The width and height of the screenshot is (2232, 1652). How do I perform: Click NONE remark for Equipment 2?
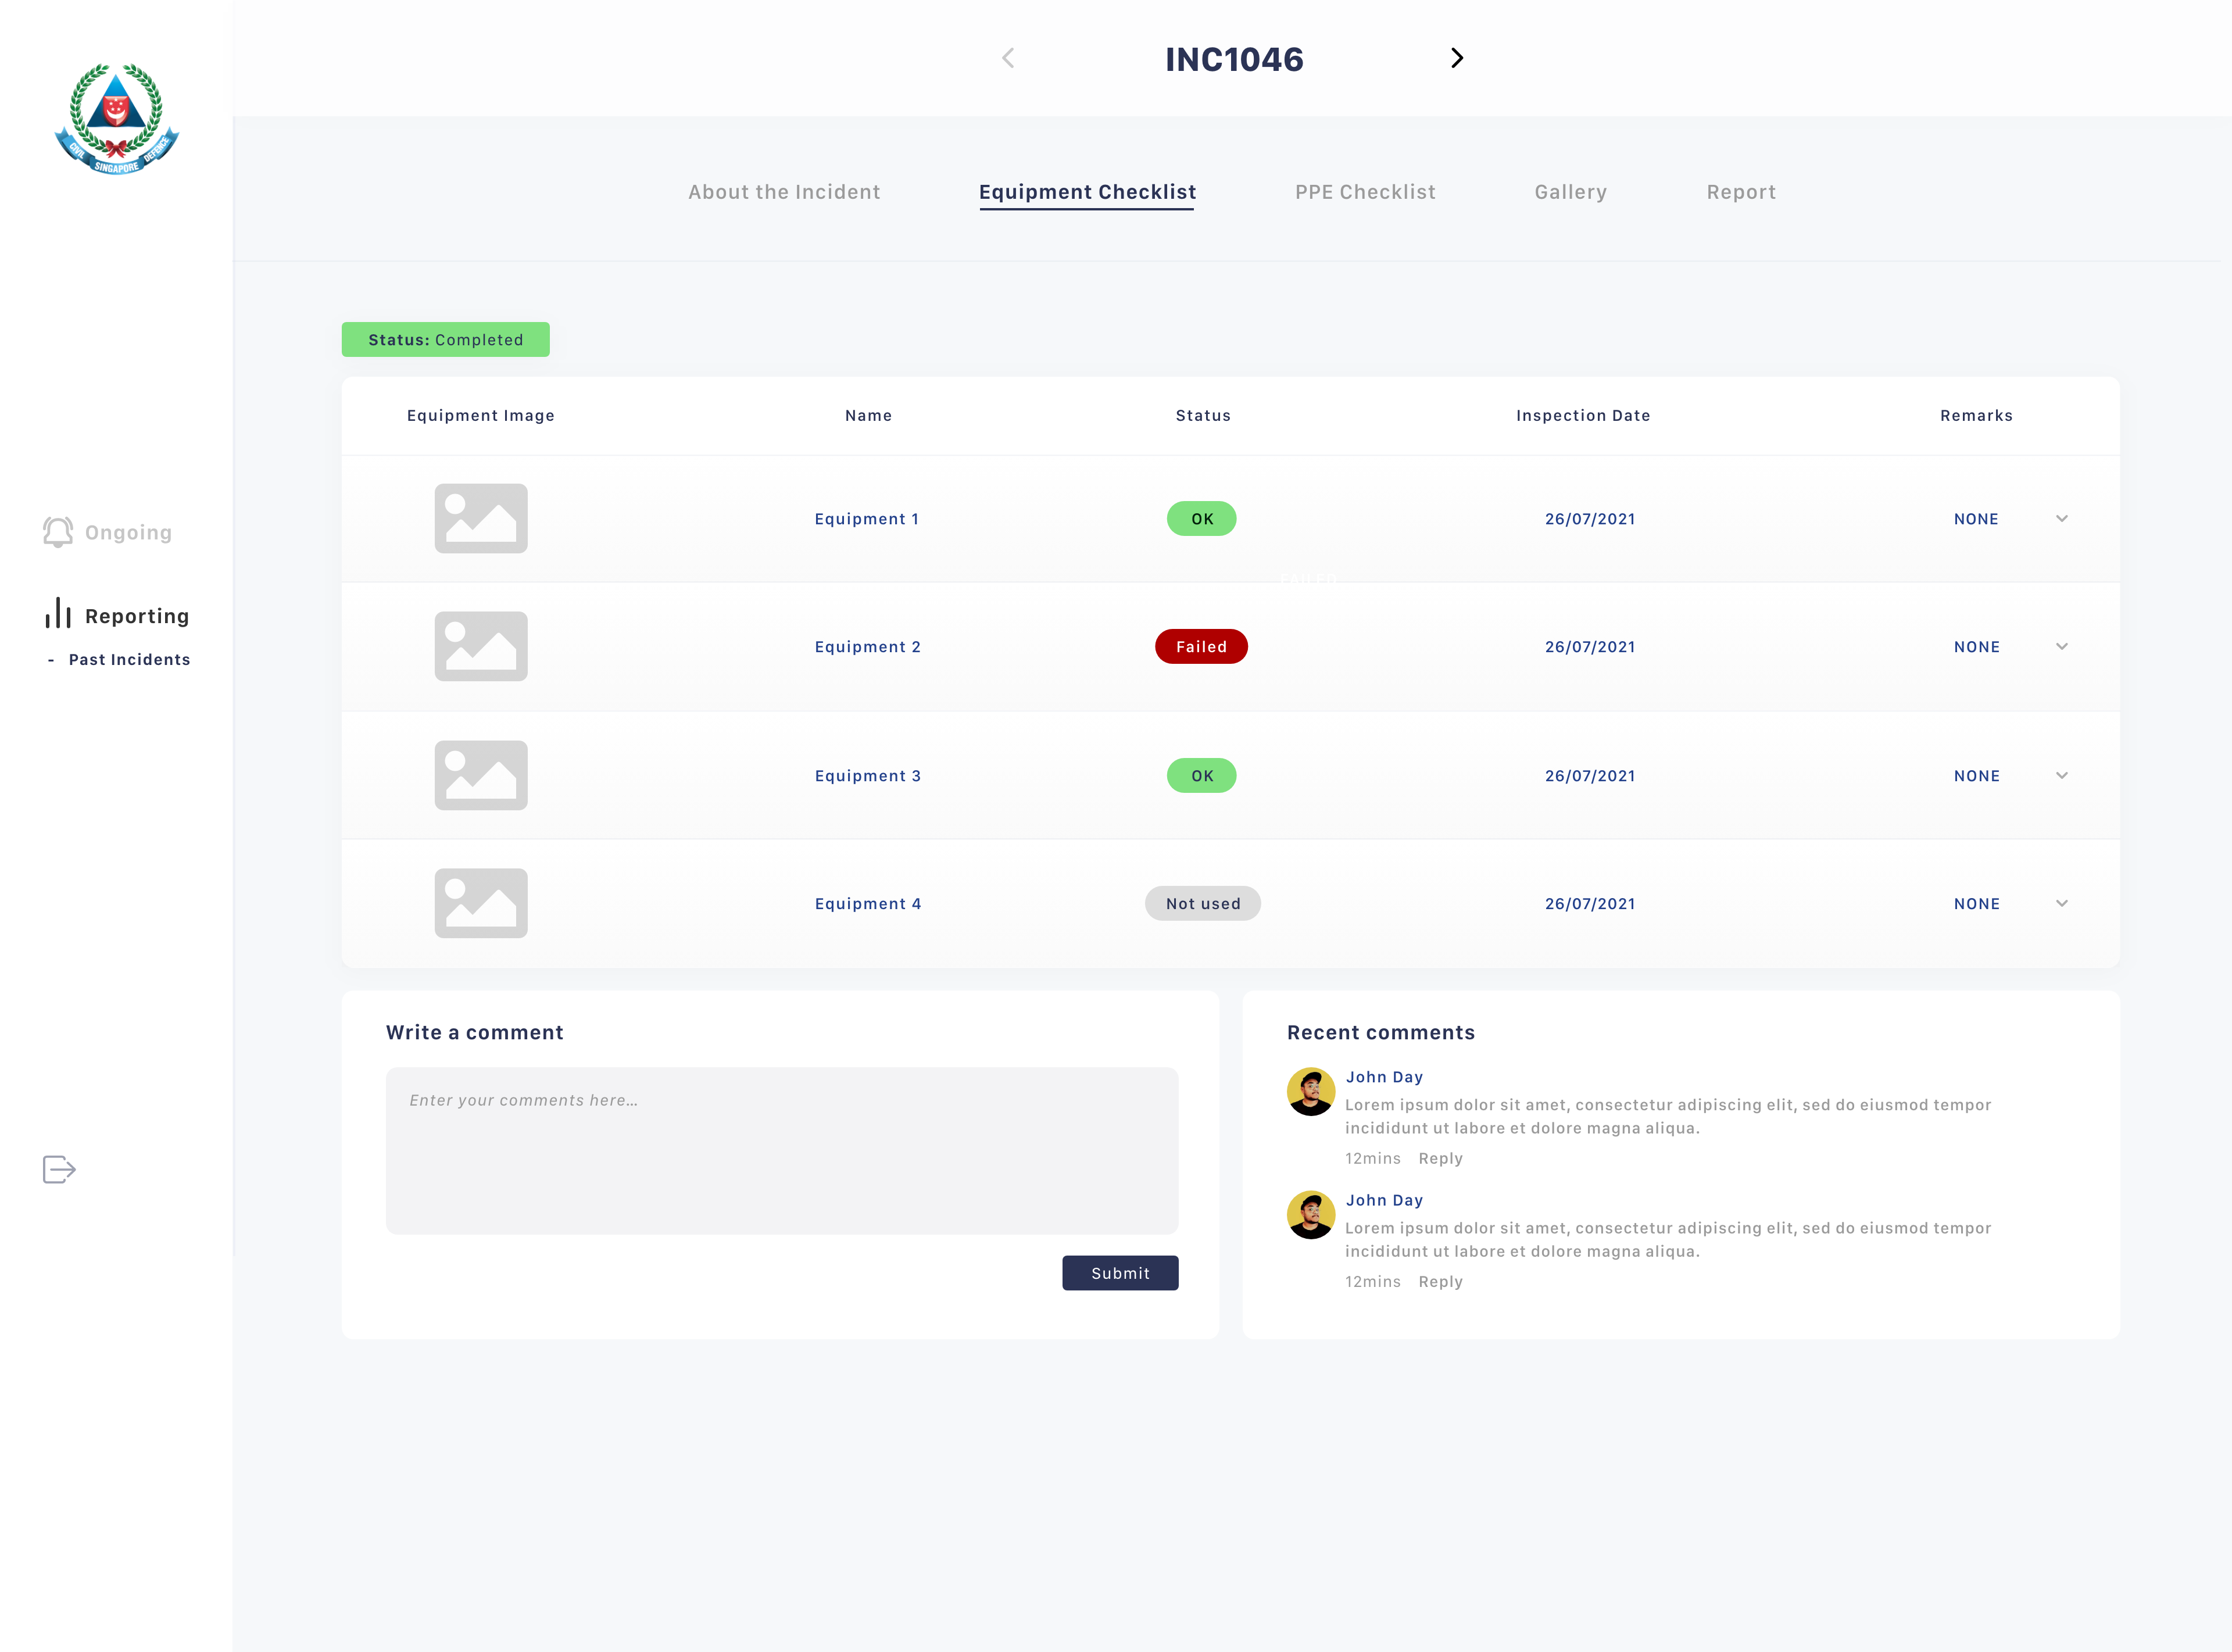coord(1976,647)
